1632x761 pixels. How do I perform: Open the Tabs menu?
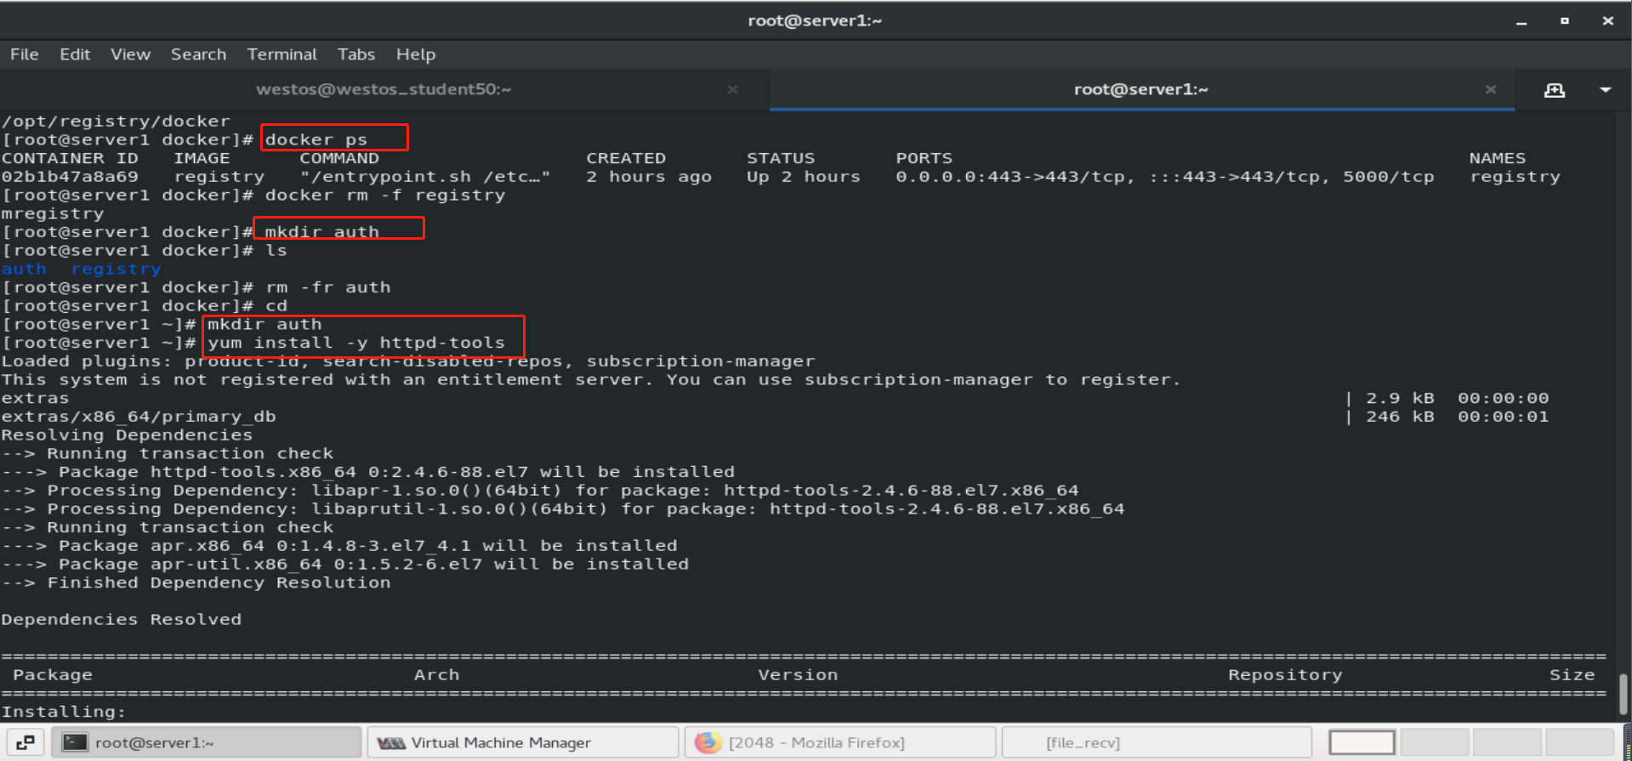click(x=355, y=54)
